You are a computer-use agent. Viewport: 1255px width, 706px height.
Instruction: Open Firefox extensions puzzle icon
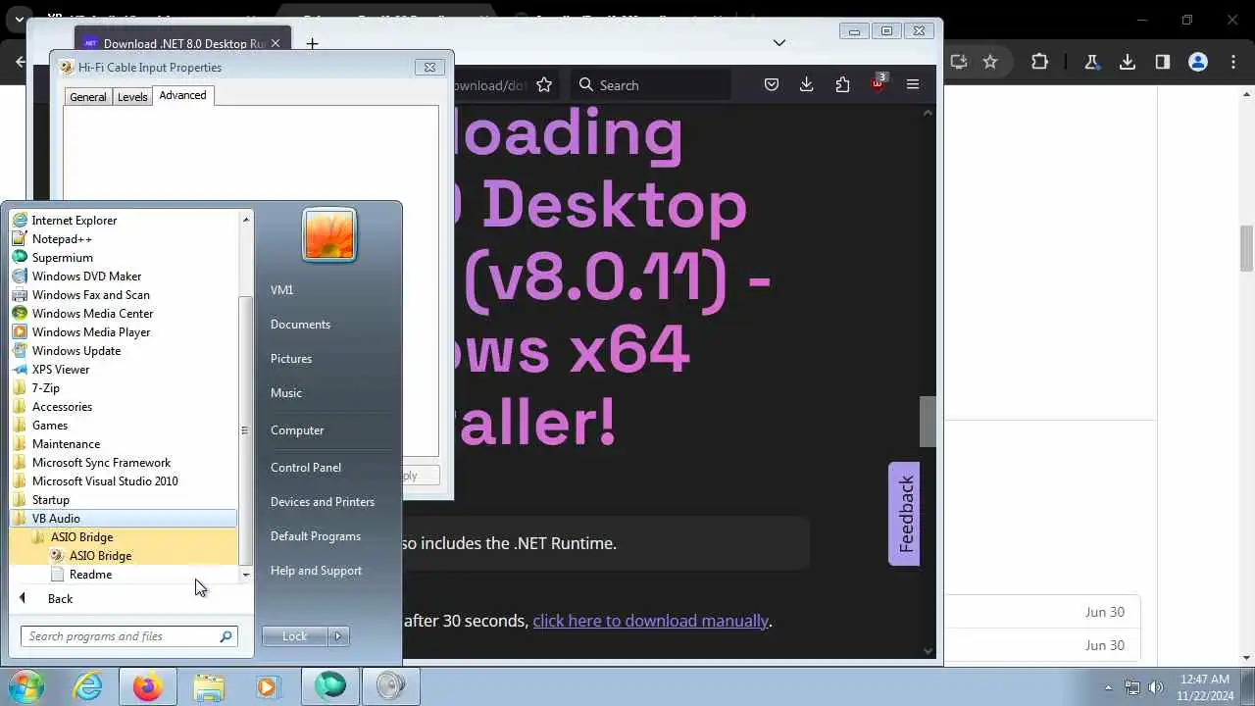pos(842,85)
